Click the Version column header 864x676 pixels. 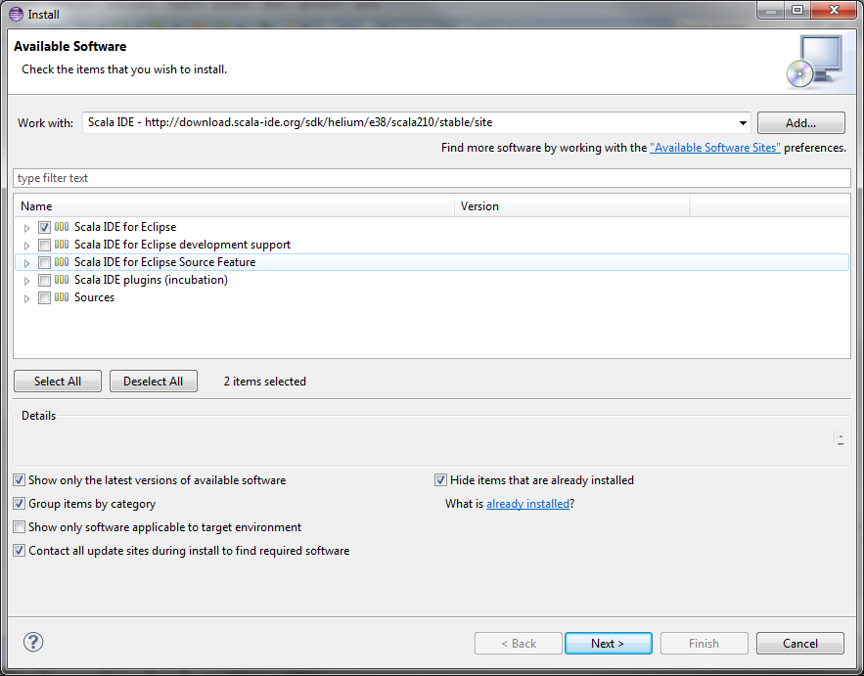coord(572,206)
